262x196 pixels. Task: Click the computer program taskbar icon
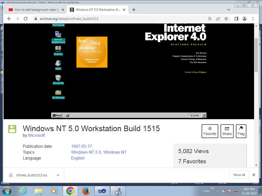pyautogui.click(x=118, y=191)
